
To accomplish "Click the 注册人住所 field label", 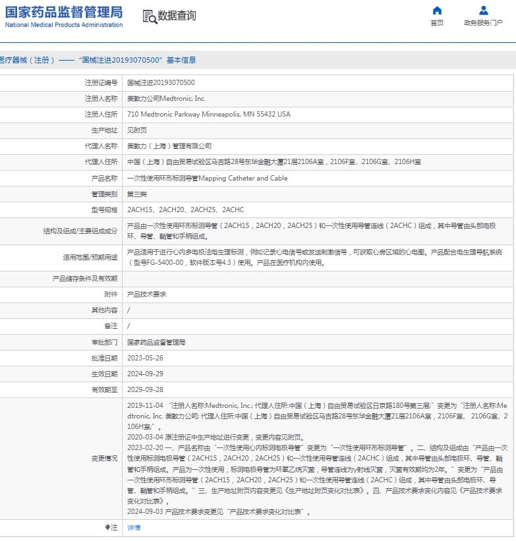I will pos(101,114).
